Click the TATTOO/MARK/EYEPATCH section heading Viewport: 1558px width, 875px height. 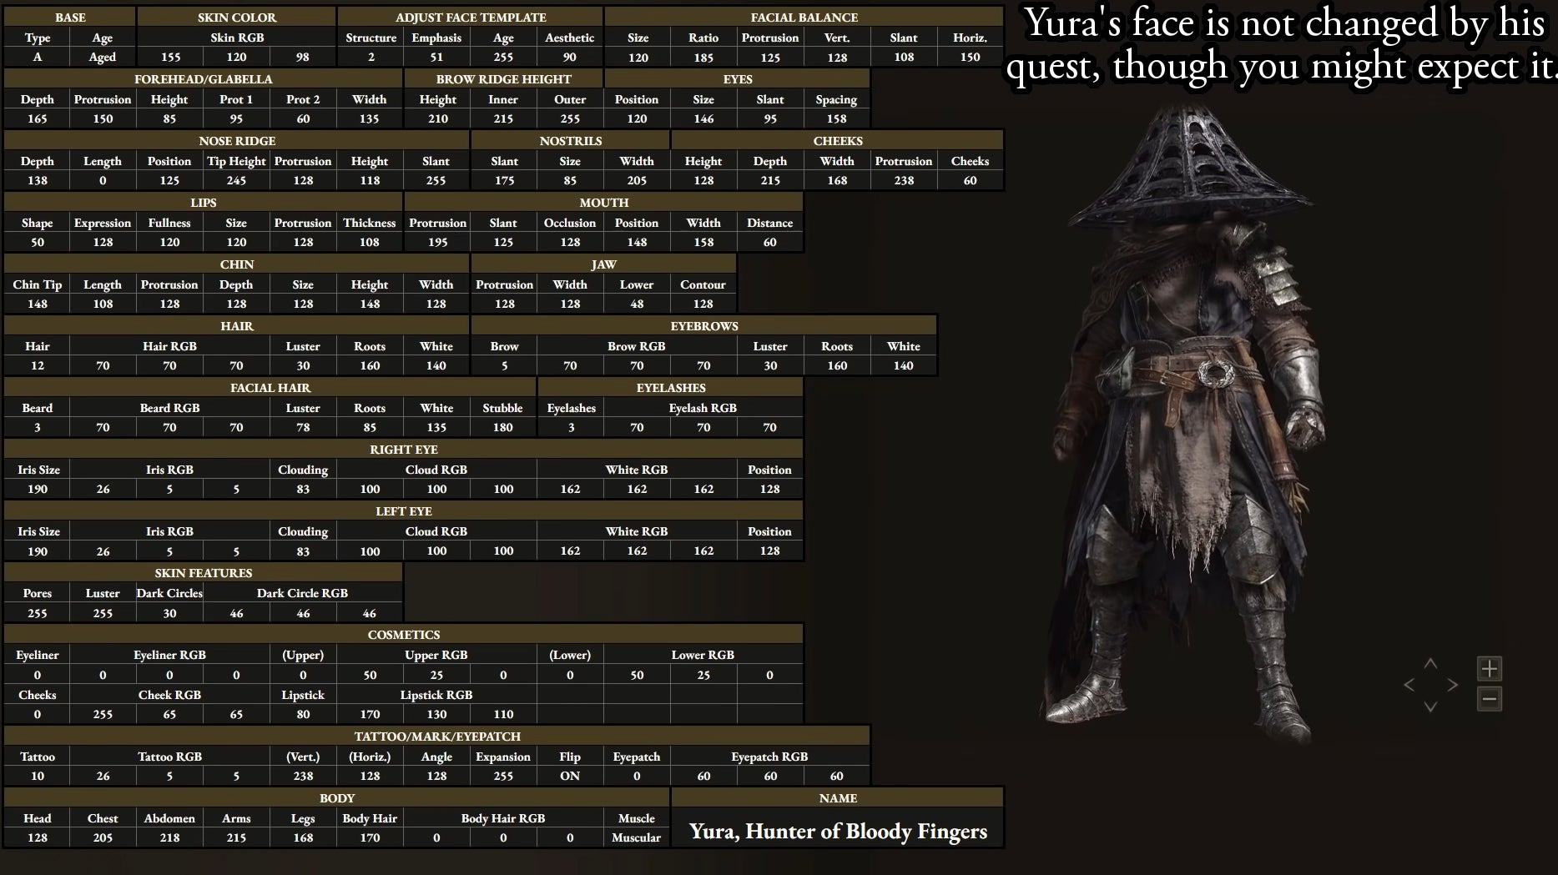coord(437,737)
